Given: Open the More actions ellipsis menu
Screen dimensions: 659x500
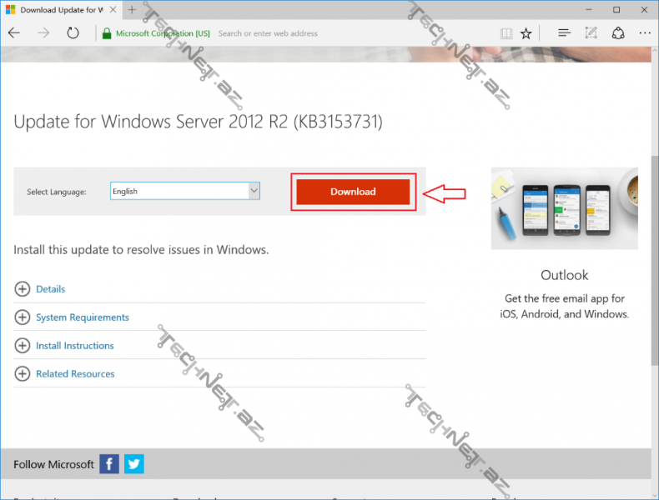Looking at the screenshot, I should 644,33.
